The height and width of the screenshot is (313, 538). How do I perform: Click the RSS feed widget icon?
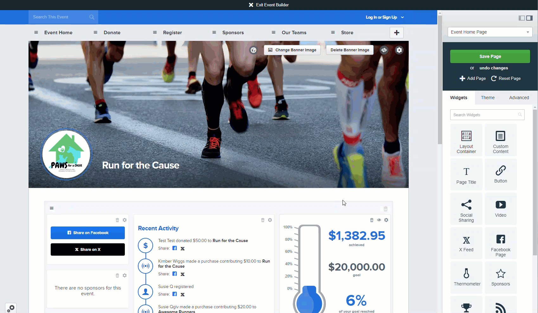pyautogui.click(x=501, y=308)
